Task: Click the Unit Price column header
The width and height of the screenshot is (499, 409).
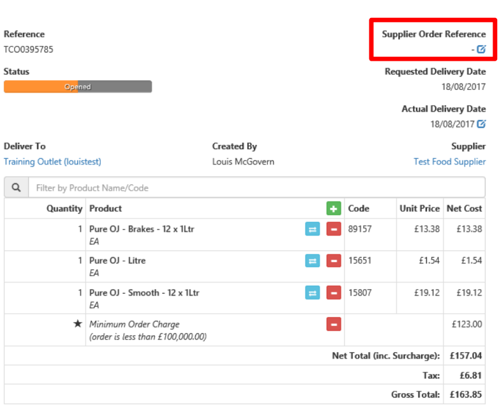Action: pos(419,209)
